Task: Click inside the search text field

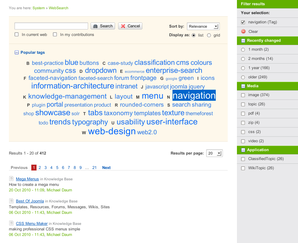Action: [x=51, y=26]
